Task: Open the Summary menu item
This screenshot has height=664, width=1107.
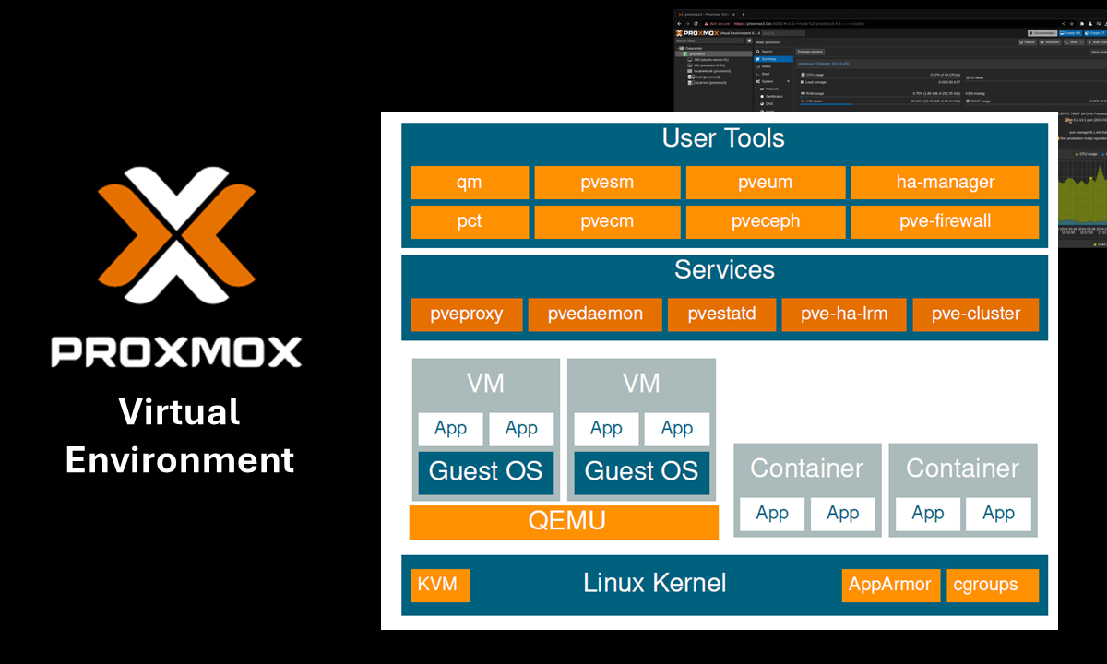Action: click(x=769, y=58)
